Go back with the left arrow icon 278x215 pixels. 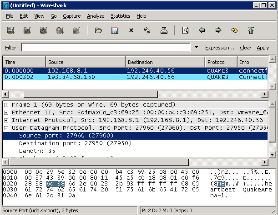coord(202,31)
